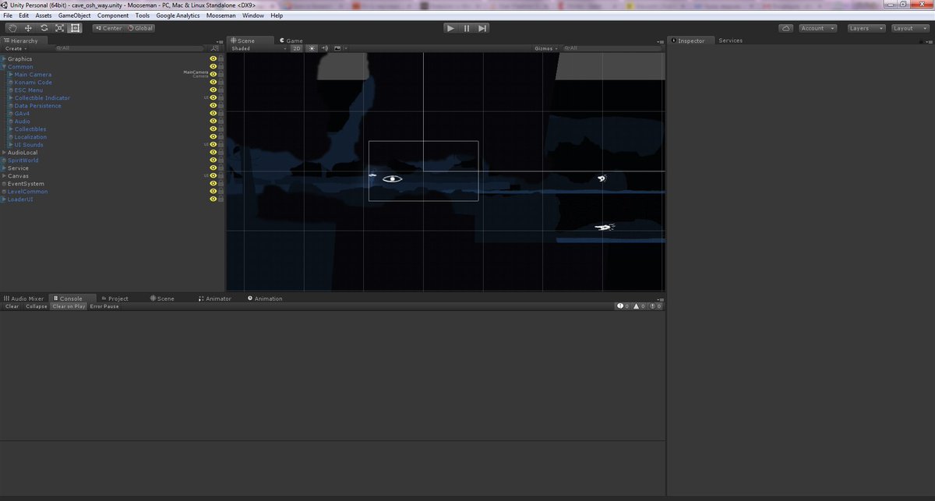935x501 pixels.
Task: Open the GameObject menu
Action: 74,16
